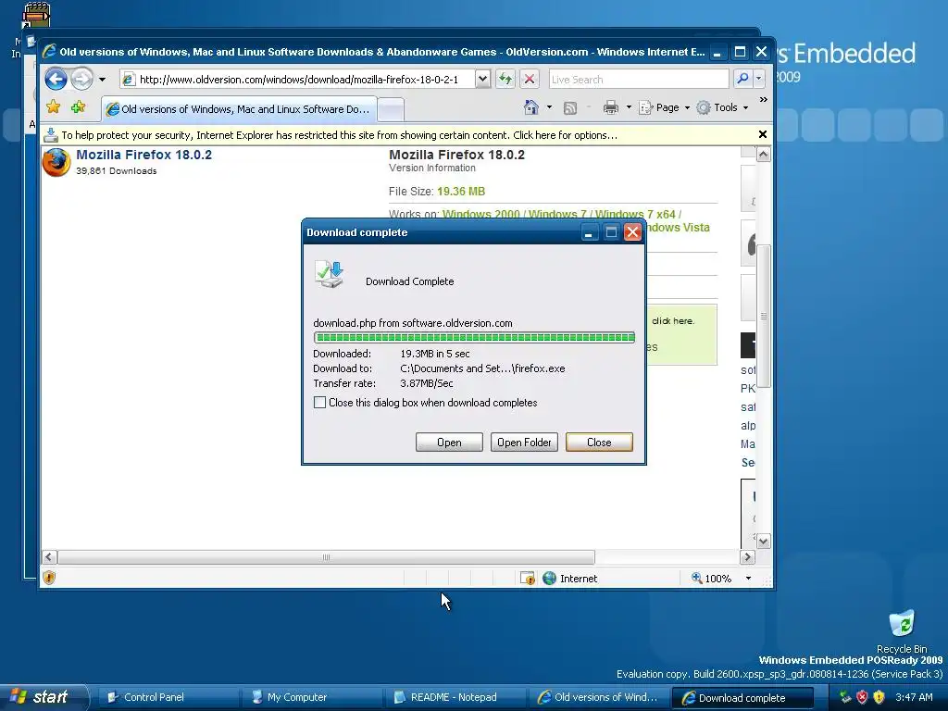The image size is (948, 711).
Task: Click the Close button in download dialog
Action: [599, 442]
